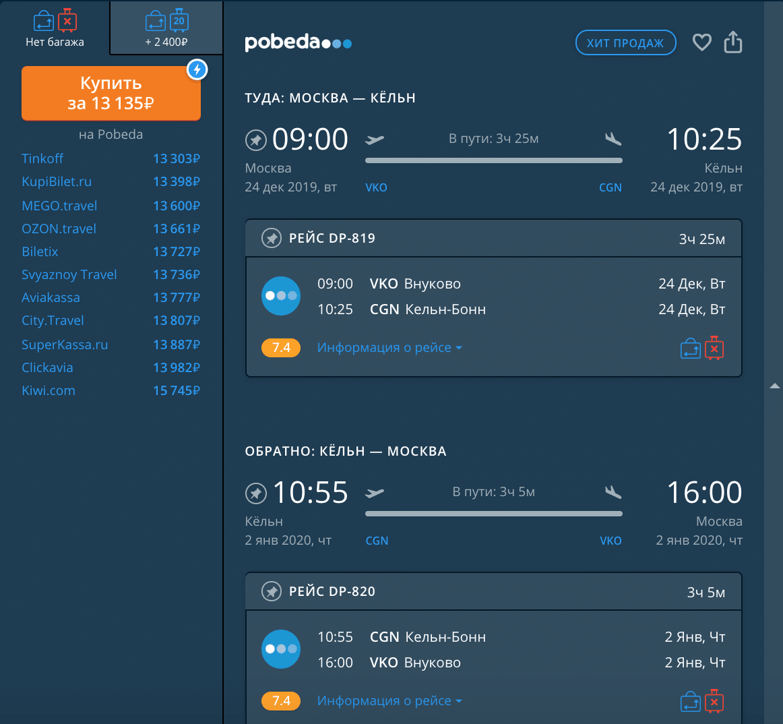Open the City.Travel offer link
The height and width of the screenshot is (724, 783).
coord(111,320)
